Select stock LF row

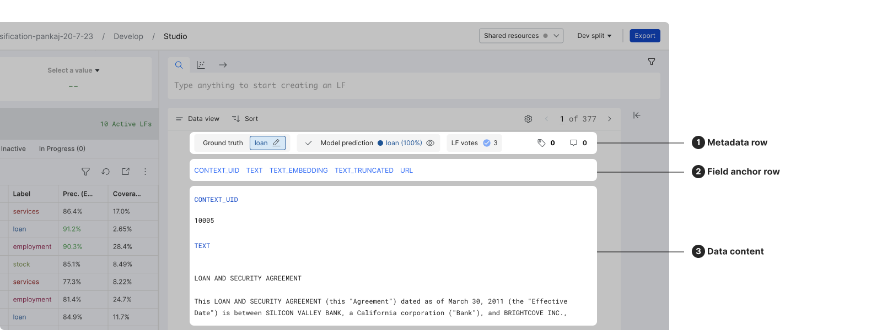pos(79,264)
